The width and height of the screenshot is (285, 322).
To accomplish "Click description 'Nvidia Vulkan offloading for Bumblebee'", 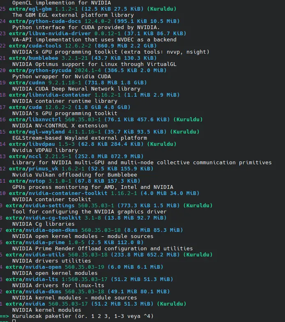I will tap(75, 175).
